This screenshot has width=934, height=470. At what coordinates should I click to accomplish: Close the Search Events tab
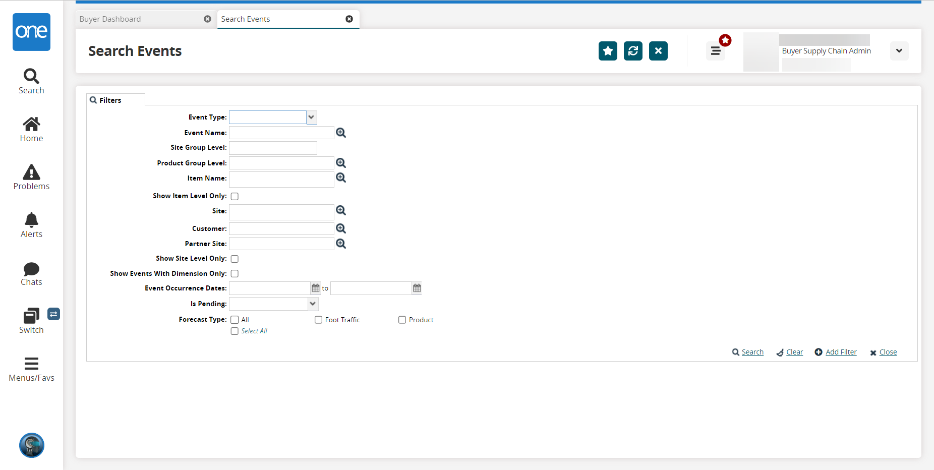coord(349,19)
